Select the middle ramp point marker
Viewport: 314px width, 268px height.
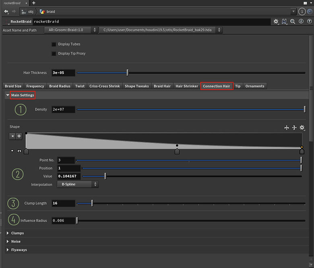[x=177, y=151]
